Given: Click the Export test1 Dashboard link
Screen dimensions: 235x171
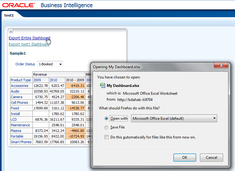Looking at the screenshot, I should click(29, 44).
